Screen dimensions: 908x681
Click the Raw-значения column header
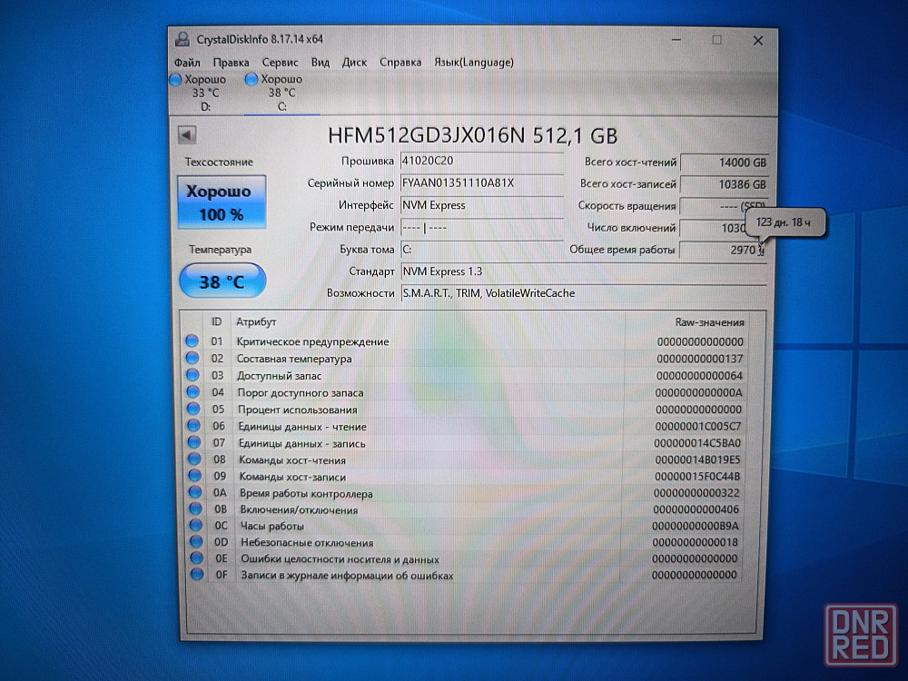(x=709, y=322)
